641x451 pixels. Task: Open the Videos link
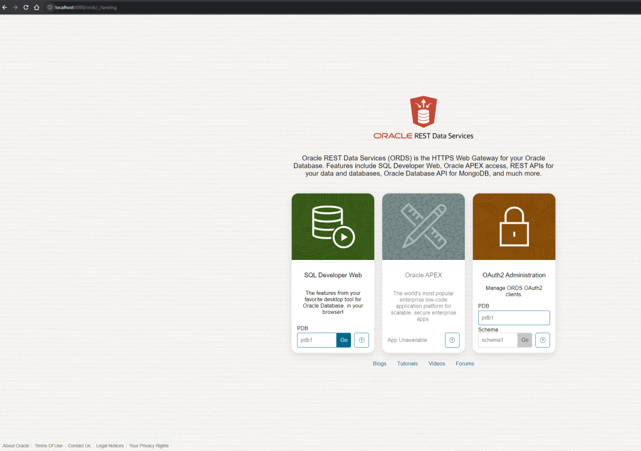pos(437,363)
